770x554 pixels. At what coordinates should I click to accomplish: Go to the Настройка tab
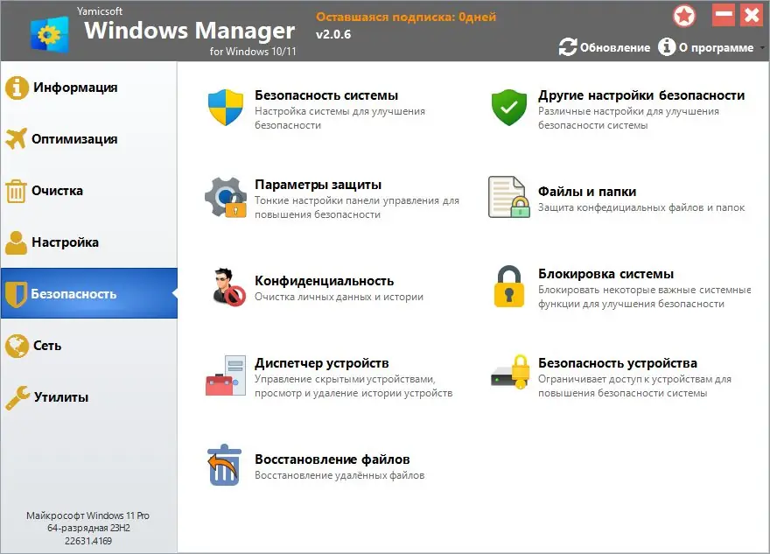point(65,242)
